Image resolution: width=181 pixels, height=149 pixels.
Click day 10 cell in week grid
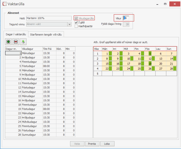pyautogui.click(x=129, y=59)
